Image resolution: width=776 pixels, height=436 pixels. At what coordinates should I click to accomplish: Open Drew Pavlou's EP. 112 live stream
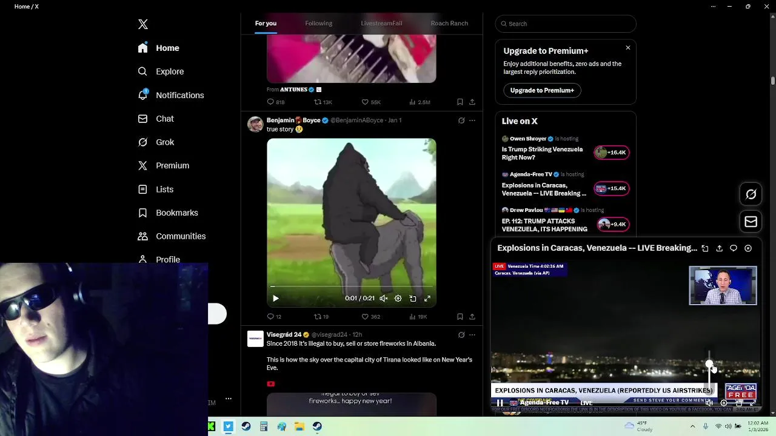pos(566,220)
